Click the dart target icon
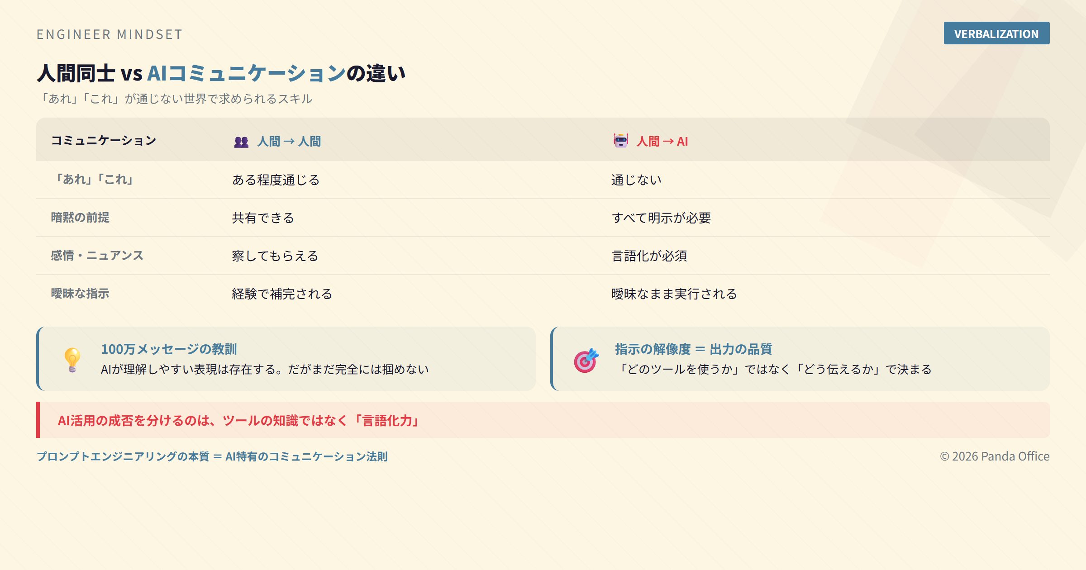The image size is (1086, 570). coord(586,361)
